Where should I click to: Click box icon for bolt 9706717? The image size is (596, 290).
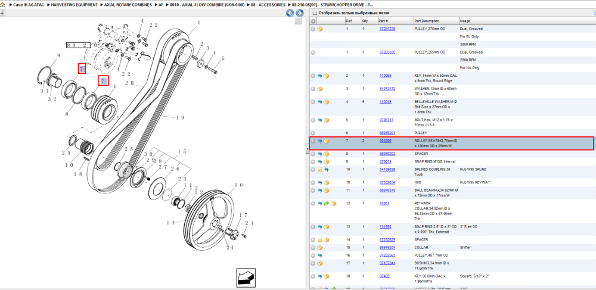(327, 120)
